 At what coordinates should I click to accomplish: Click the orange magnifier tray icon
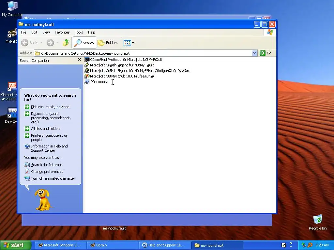pyautogui.click(x=310, y=245)
